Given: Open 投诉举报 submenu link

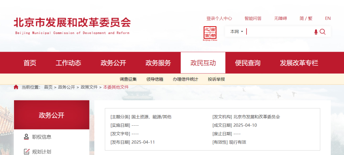Looking at the screenshot, I should 216,79.
